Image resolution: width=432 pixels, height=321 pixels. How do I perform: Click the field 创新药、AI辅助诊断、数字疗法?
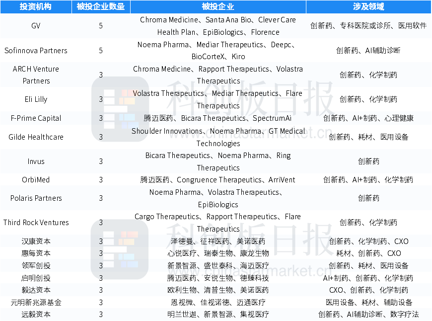click(x=368, y=315)
